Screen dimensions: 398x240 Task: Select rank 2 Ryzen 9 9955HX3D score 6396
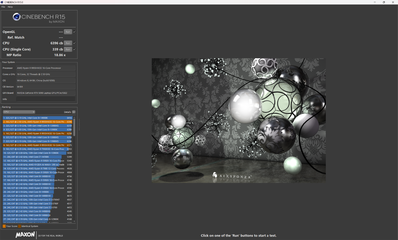pyautogui.click(x=38, y=122)
